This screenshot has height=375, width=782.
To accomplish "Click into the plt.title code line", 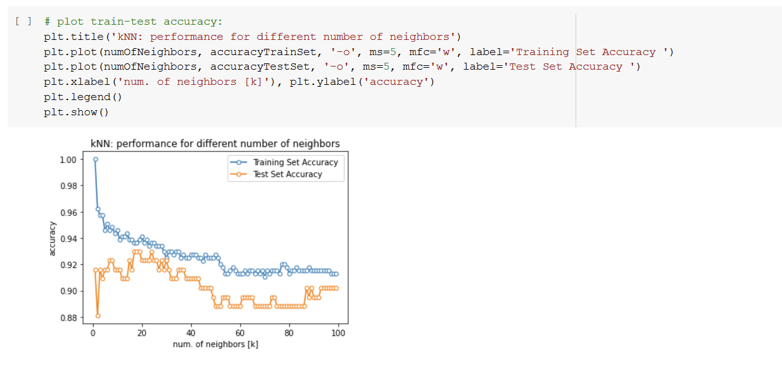I will [x=252, y=37].
